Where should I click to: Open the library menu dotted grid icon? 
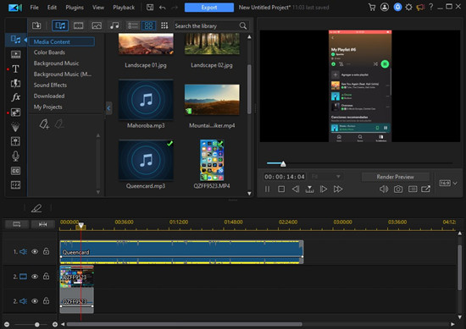click(x=164, y=26)
